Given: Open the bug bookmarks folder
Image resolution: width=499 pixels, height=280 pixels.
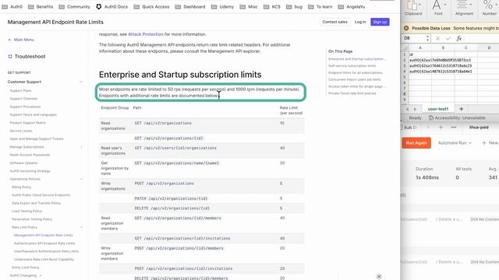Looking at the screenshot, I should (x=295, y=7).
